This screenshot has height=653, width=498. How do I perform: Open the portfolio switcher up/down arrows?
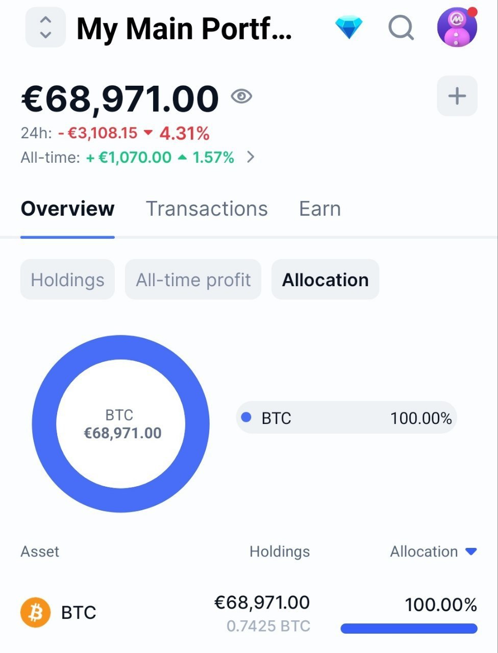[45, 28]
